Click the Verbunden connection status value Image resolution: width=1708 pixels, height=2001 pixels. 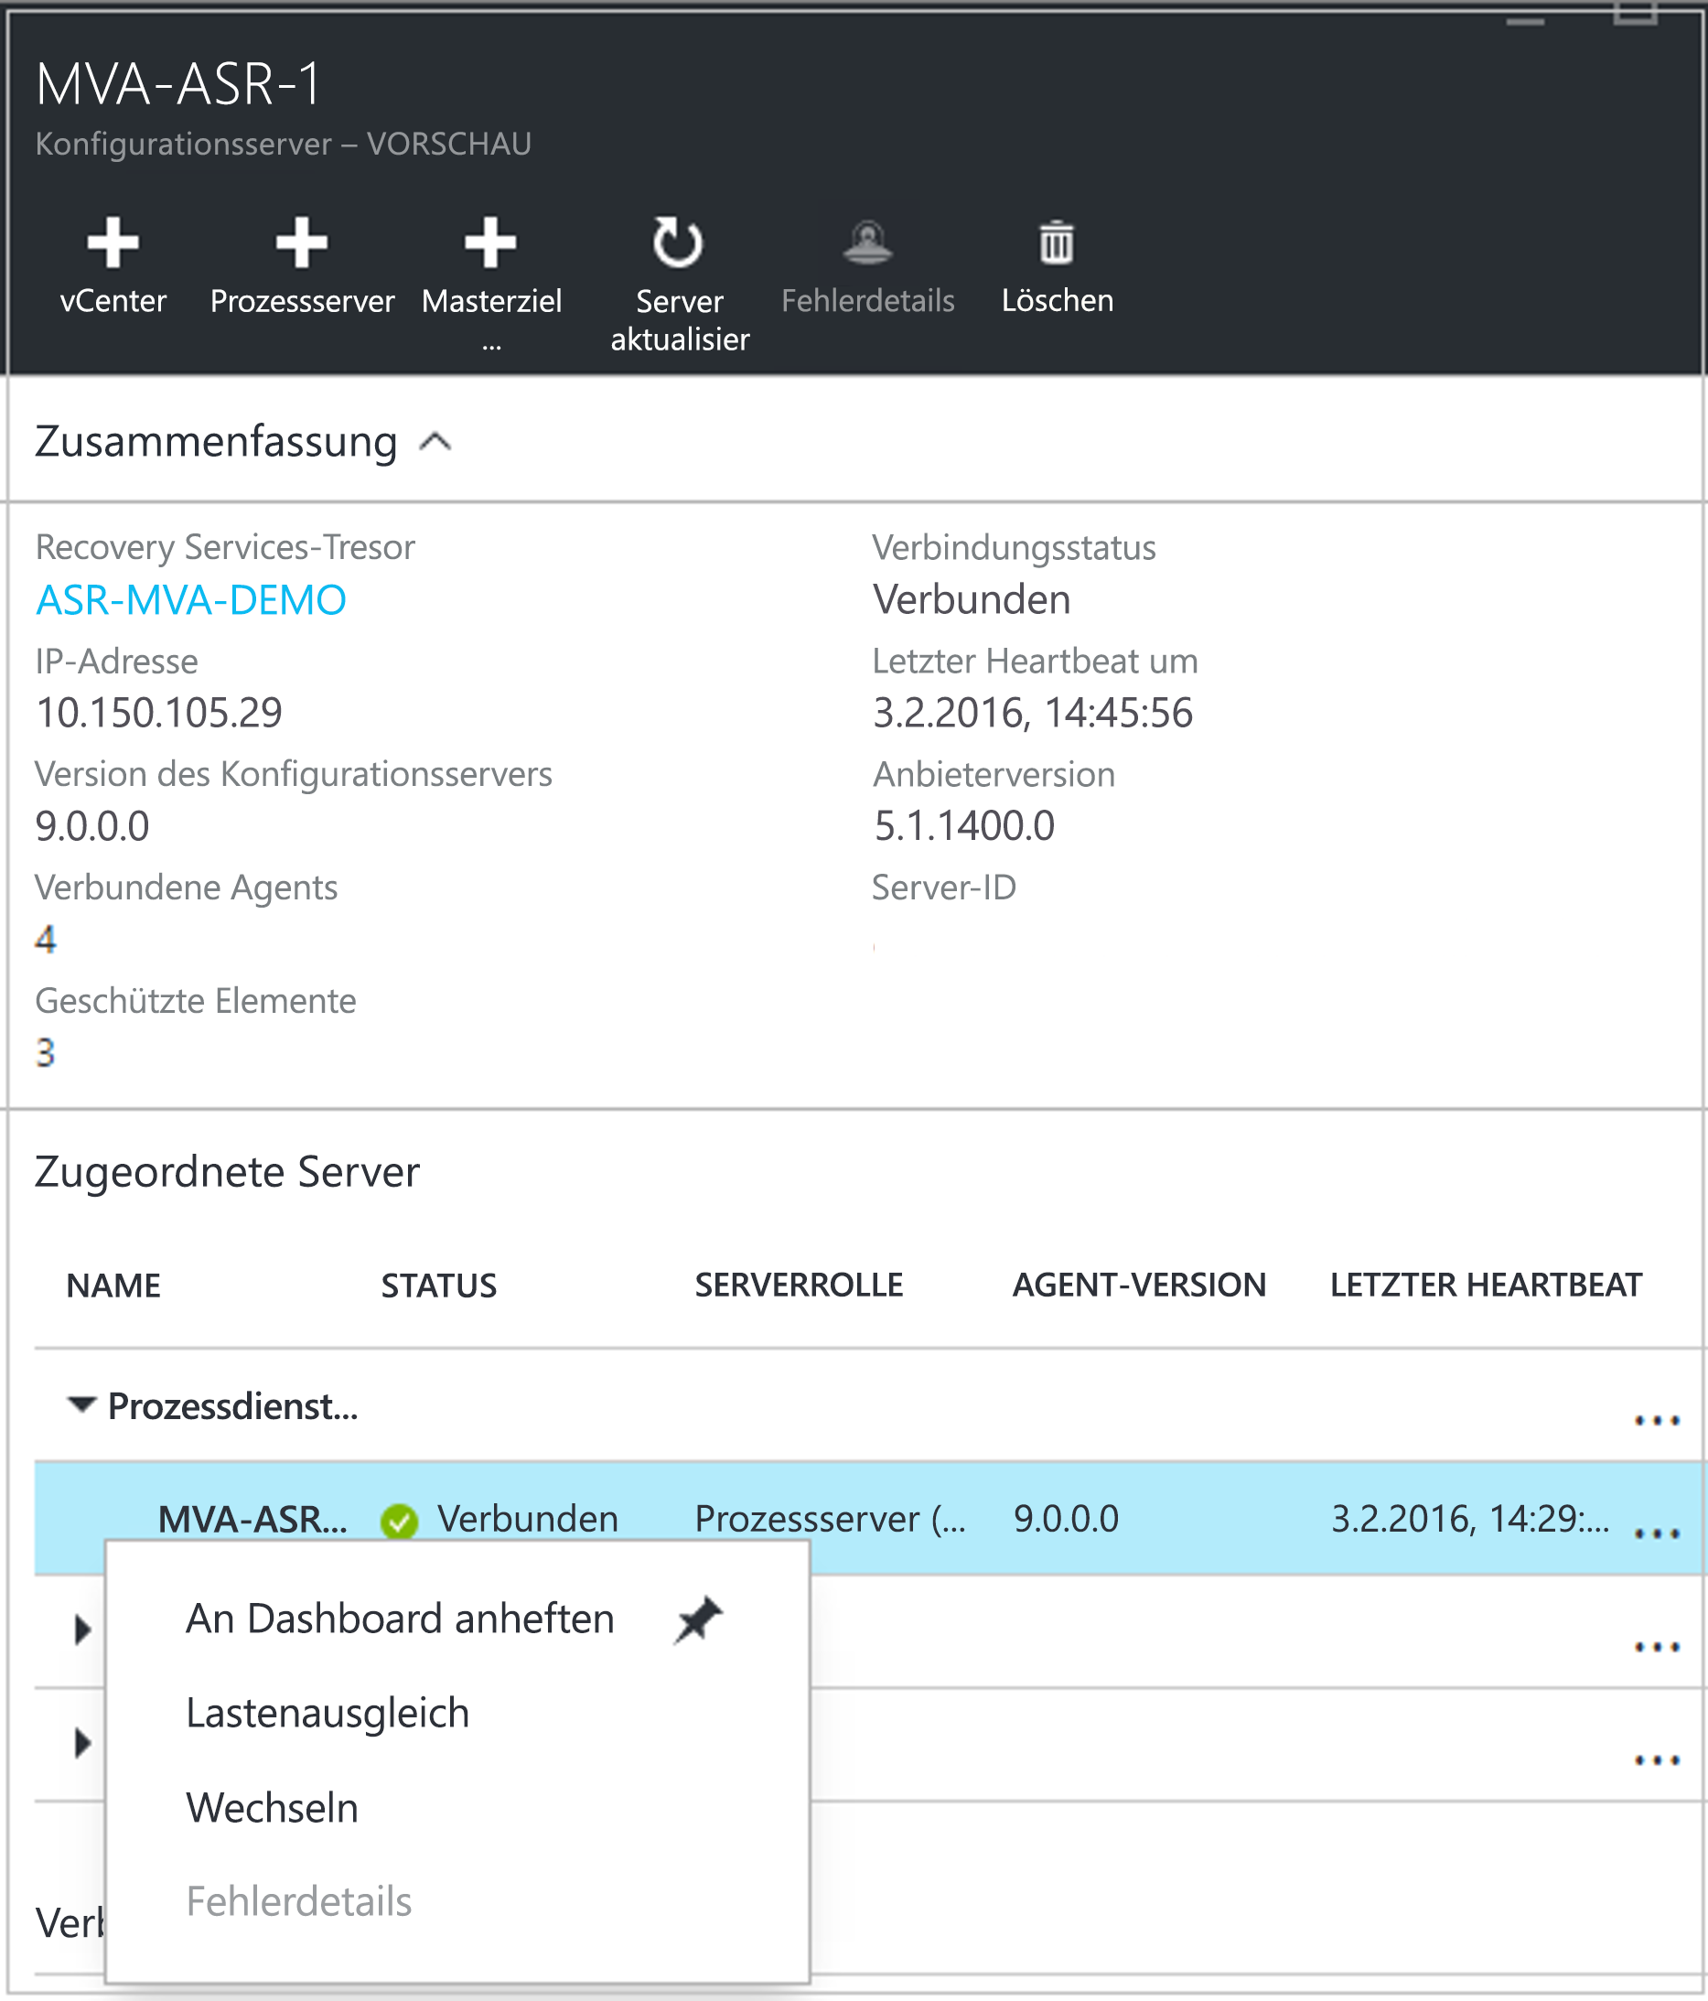pyautogui.click(x=972, y=599)
